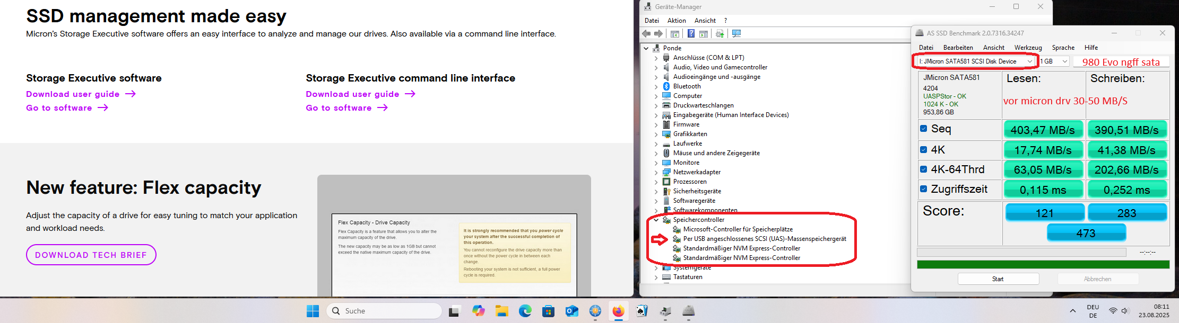The height and width of the screenshot is (323, 1179).
Task: Open the clock showing 08:11 23.08.2025
Action: 1154,311
